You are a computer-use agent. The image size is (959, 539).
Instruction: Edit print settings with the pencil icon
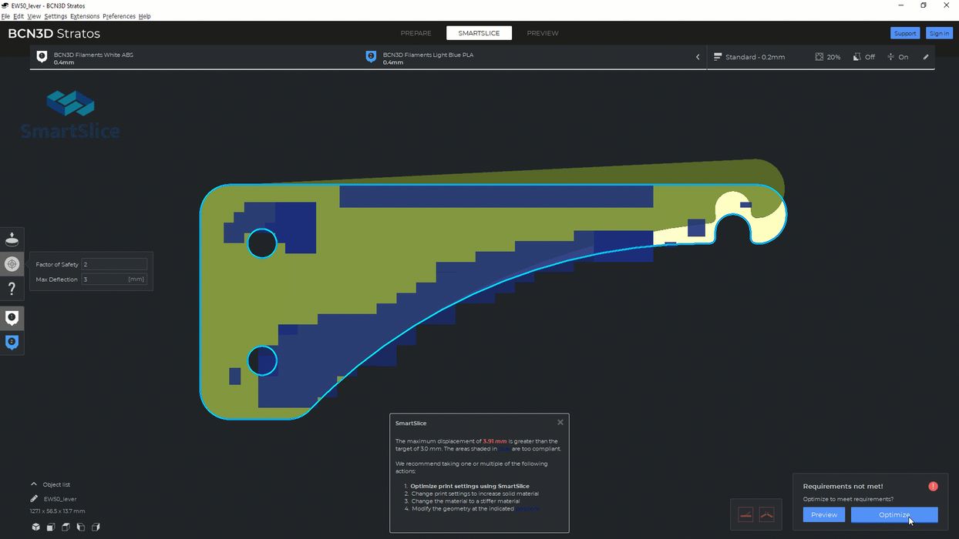(x=926, y=57)
